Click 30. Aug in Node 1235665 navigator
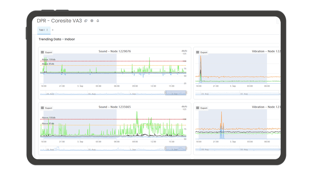312x175 pixels. 92,149
